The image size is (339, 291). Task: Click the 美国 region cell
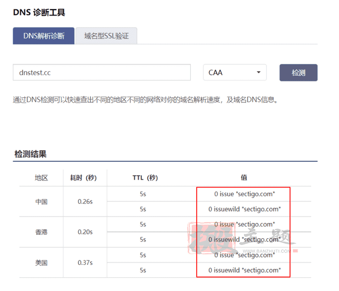click(x=41, y=263)
